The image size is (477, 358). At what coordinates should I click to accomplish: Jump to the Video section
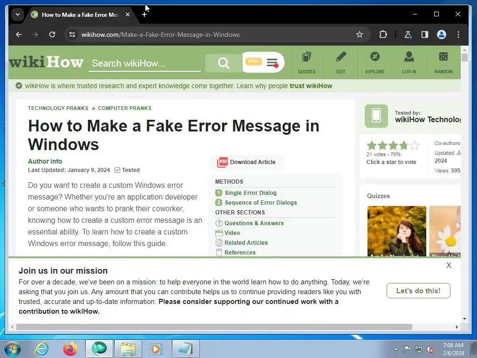pyautogui.click(x=232, y=233)
